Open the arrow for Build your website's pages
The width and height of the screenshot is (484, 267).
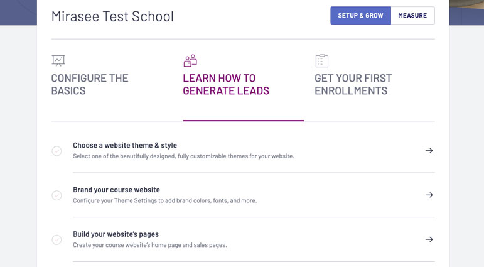coord(429,239)
